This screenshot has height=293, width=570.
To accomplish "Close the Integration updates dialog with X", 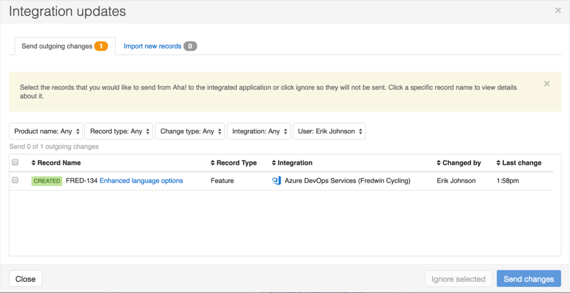I will pyautogui.click(x=558, y=11).
